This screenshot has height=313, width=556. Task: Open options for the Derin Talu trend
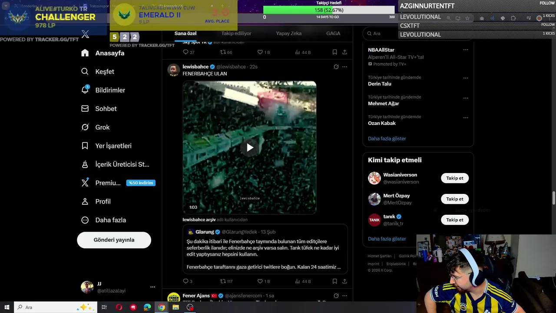point(466,78)
